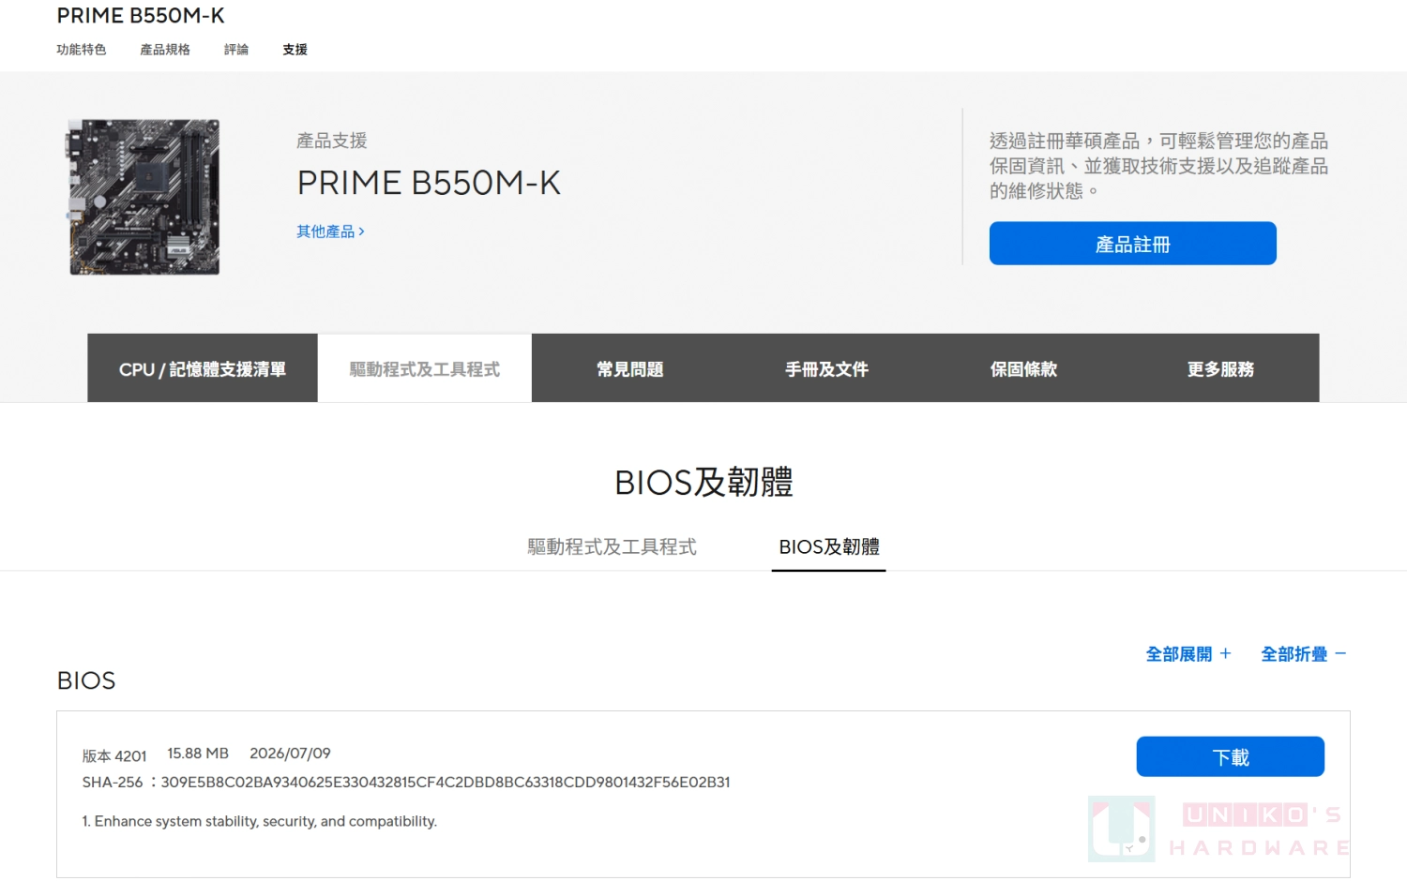Switch to 驅動程式及工具程式 sub-tab
This screenshot has height=881, width=1407.
613,546
